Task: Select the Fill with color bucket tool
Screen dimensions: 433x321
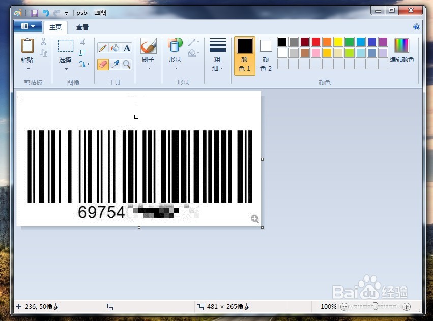Action: click(x=115, y=48)
